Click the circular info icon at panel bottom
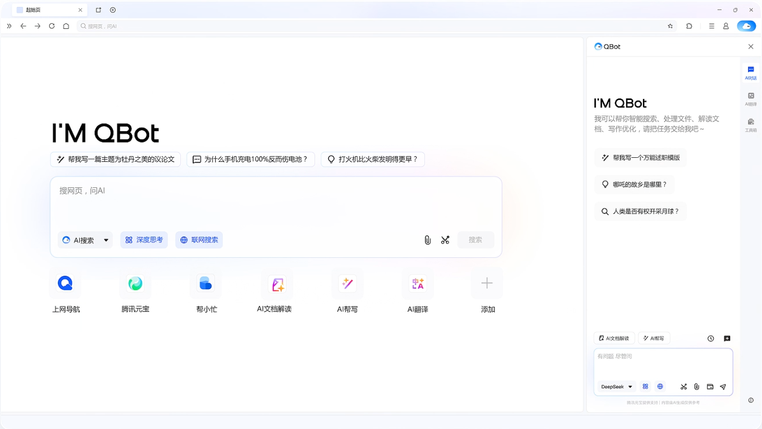This screenshot has width=762, height=429. pyautogui.click(x=751, y=400)
